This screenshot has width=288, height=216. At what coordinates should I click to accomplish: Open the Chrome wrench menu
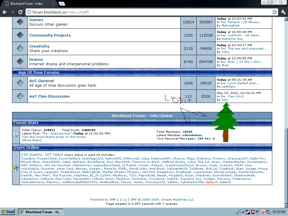(283, 12)
